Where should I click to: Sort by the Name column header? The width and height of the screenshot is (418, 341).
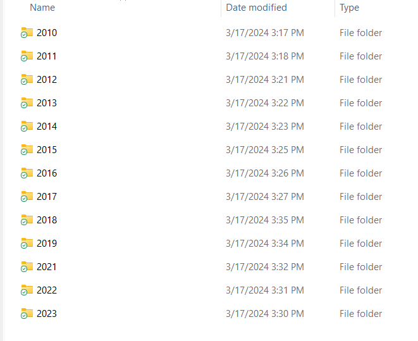pos(42,8)
